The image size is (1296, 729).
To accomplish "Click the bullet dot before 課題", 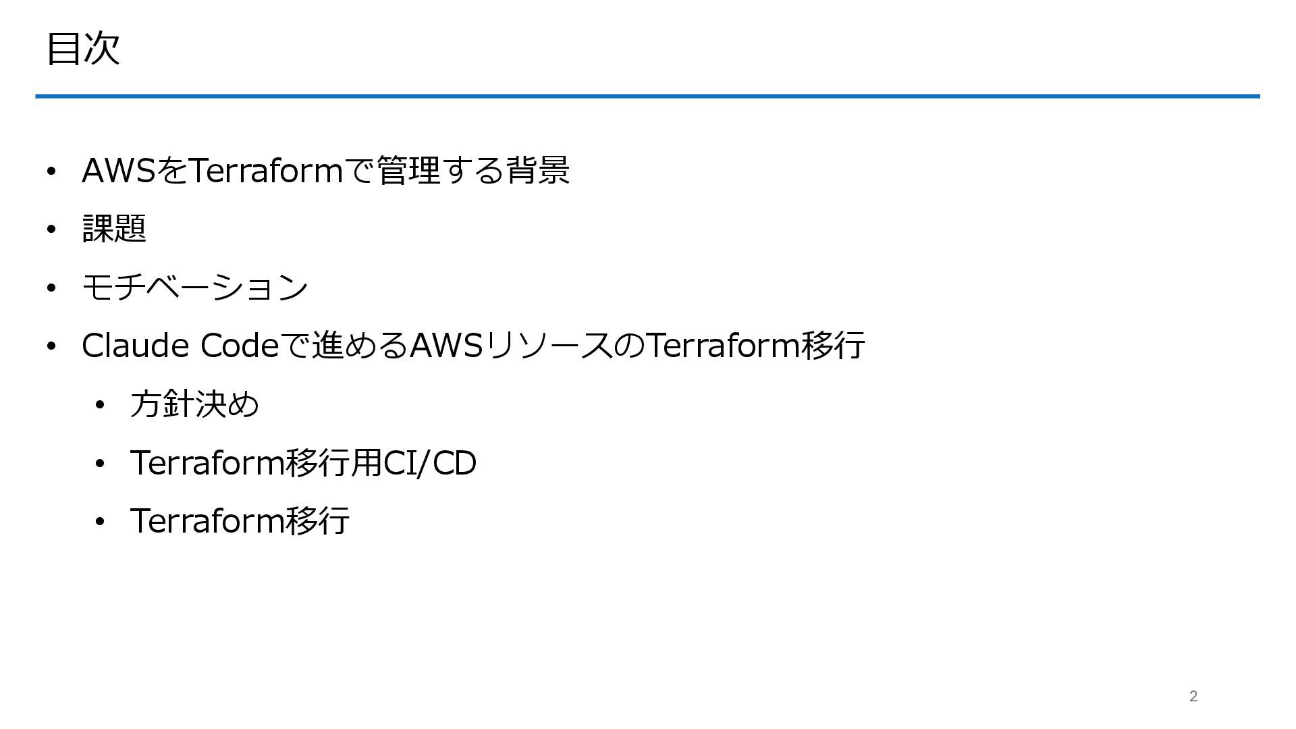I will [x=51, y=230].
